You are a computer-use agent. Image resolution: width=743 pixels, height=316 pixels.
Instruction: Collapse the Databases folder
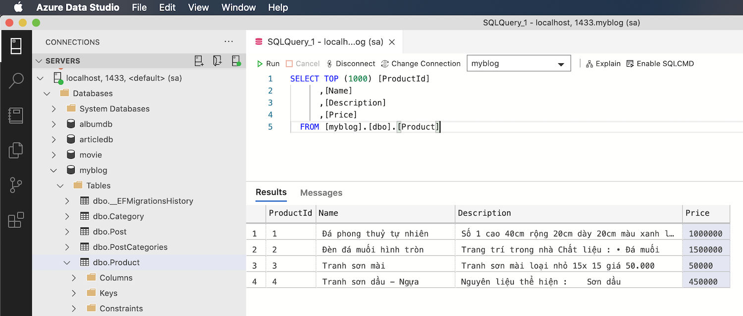coord(47,93)
